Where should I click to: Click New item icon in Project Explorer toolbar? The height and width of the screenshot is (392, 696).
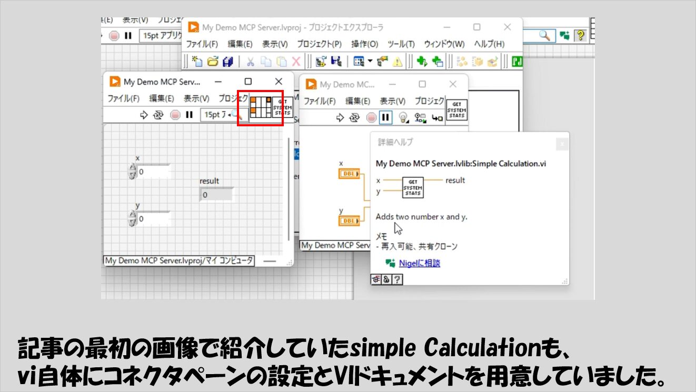(x=197, y=62)
